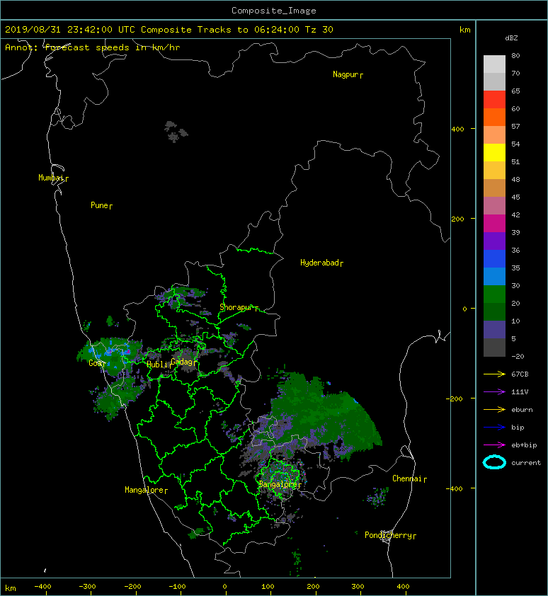Viewport: 548px width, 596px height.
Task: Click the 300 tick on bottom axis
Action: tap(358, 587)
